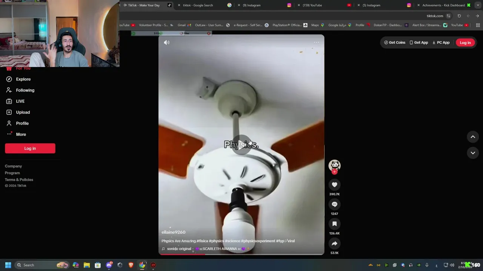Open Brave browser from the taskbar
This screenshot has width=483, height=271.
(131, 265)
